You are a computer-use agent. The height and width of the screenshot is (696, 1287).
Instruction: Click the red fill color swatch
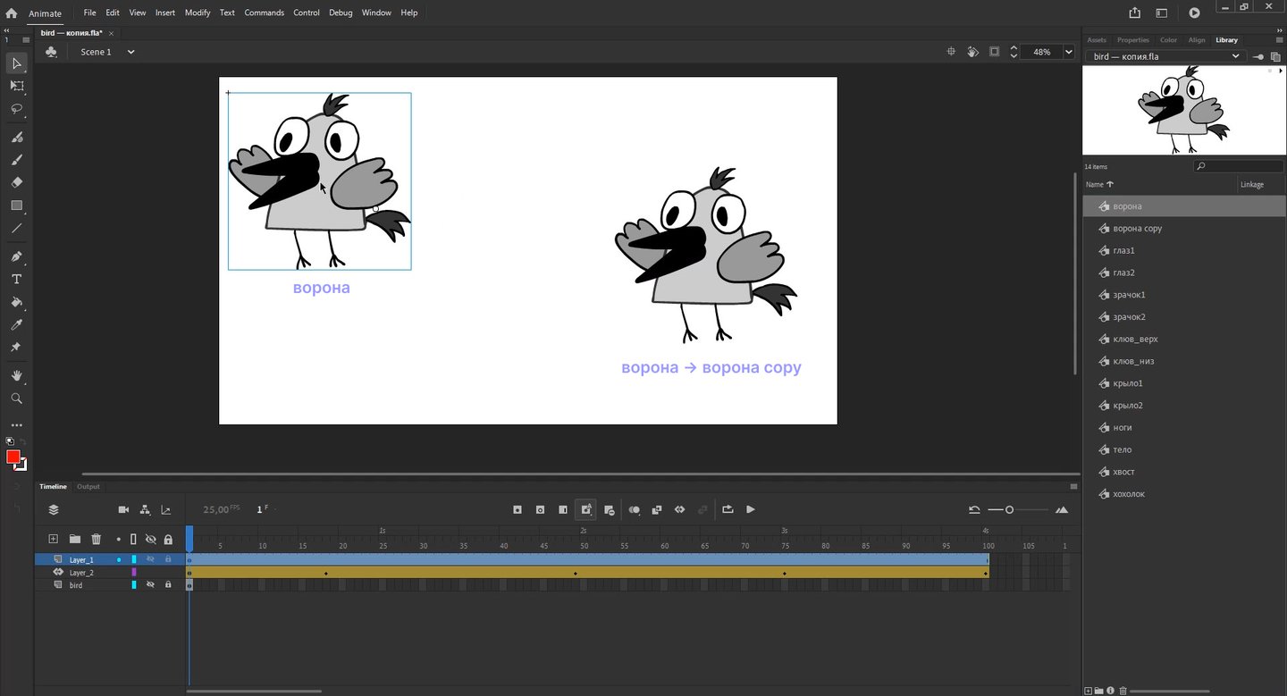coord(13,457)
